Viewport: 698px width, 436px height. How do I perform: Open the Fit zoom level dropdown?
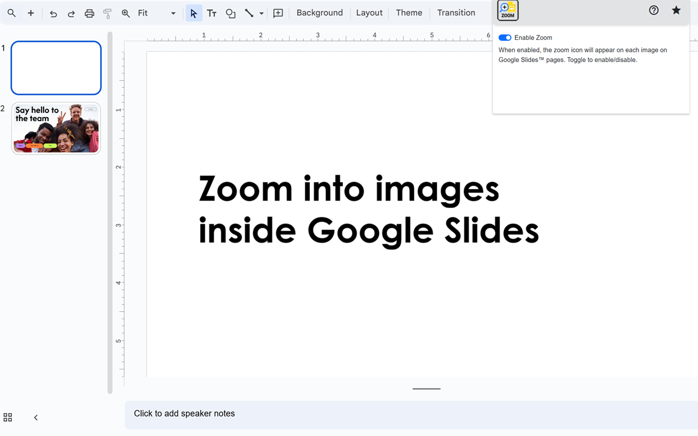157,13
